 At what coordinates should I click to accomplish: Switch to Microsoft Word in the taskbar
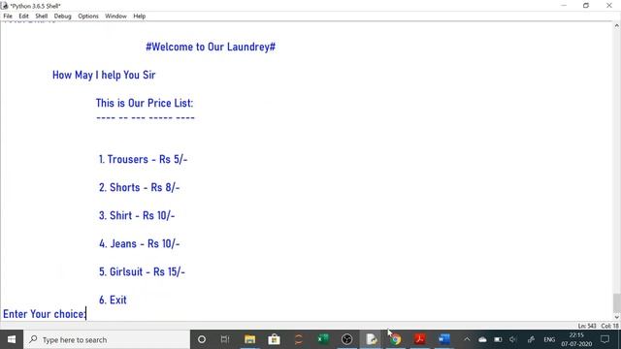(x=444, y=339)
